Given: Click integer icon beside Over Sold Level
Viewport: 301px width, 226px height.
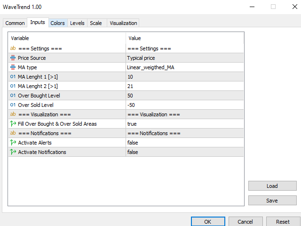Looking at the screenshot, I should tap(13, 105).
